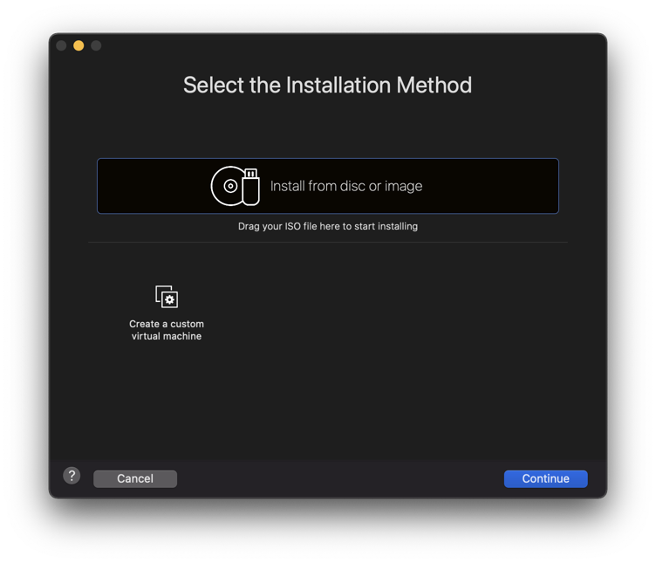
Task: Click the empty left side of the install box
Action: click(x=153, y=186)
